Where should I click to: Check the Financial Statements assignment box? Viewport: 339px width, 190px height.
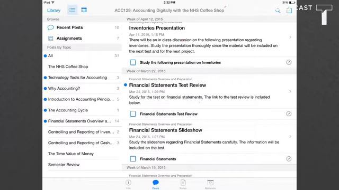133,159
